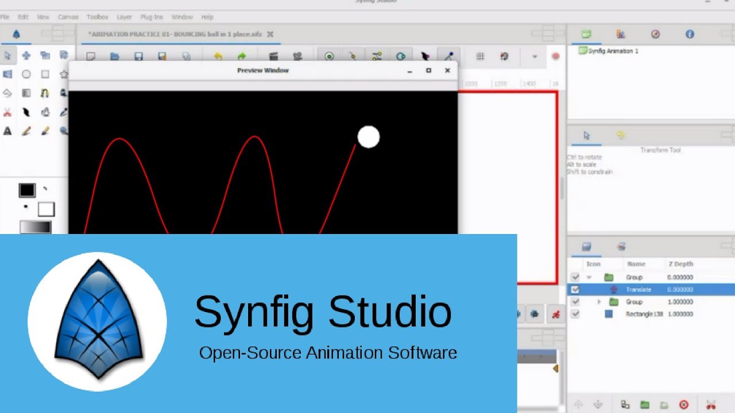Viewport: 735px width, 413px height.
Task: Open the toolbar dropdown arrow
Action: coord(535,56)
